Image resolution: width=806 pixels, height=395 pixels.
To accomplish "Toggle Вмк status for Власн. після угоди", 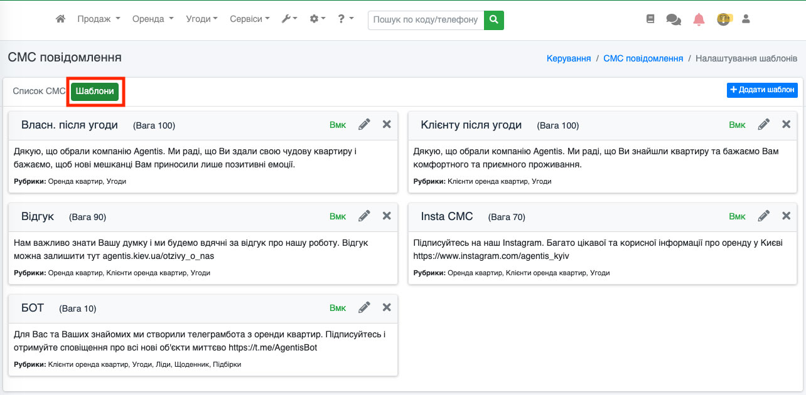I will 338,125.
